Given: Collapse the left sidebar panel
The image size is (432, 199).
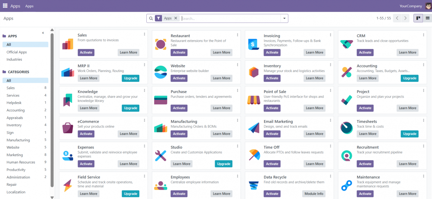Looking at the screenshot, I should pyautogui.click(x=43, y=33).
